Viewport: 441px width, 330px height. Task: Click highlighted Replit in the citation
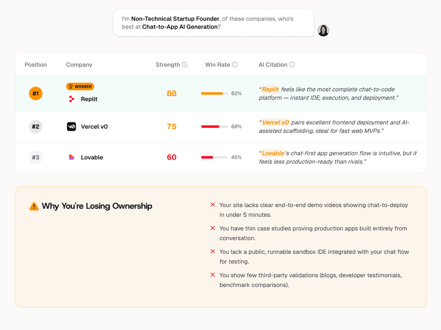[x=270, y=89]
